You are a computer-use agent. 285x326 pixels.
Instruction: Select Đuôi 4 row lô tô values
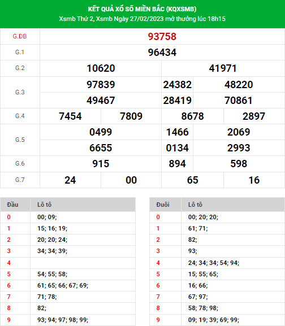tap(214, 263)
